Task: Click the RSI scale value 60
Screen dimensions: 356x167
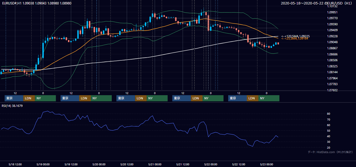Action: click(329, 125)
